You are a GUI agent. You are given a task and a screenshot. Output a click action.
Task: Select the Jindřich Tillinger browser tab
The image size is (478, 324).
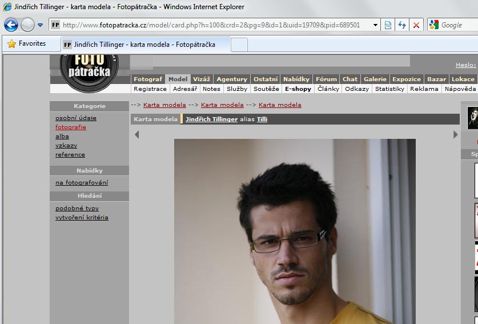click(x=146, y=45)
